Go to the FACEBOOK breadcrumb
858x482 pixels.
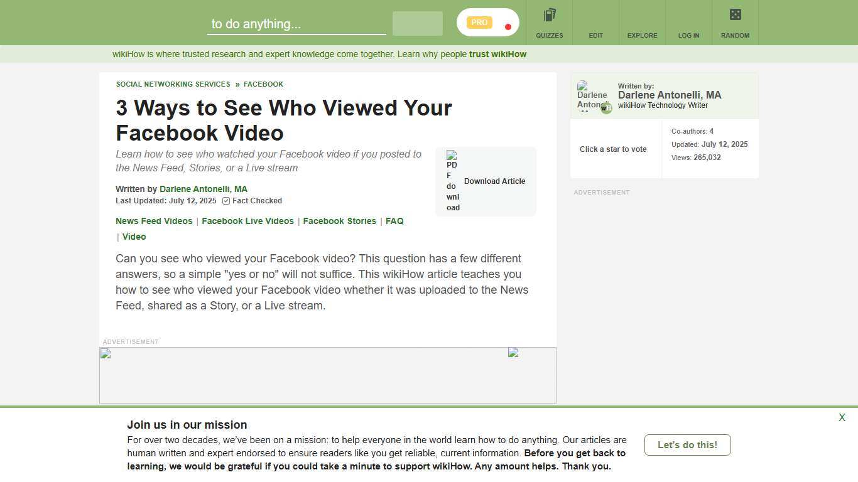point(263,84)
